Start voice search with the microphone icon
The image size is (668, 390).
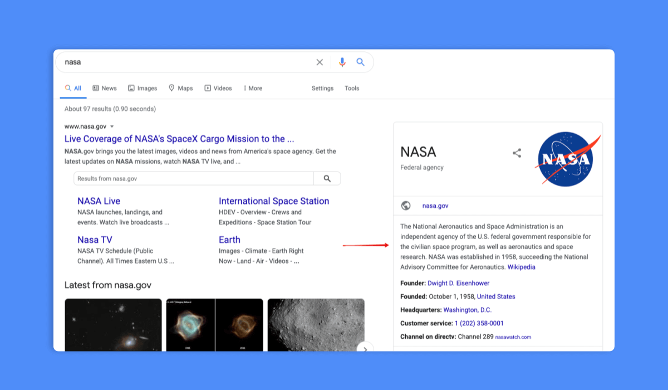coord(342,62)
